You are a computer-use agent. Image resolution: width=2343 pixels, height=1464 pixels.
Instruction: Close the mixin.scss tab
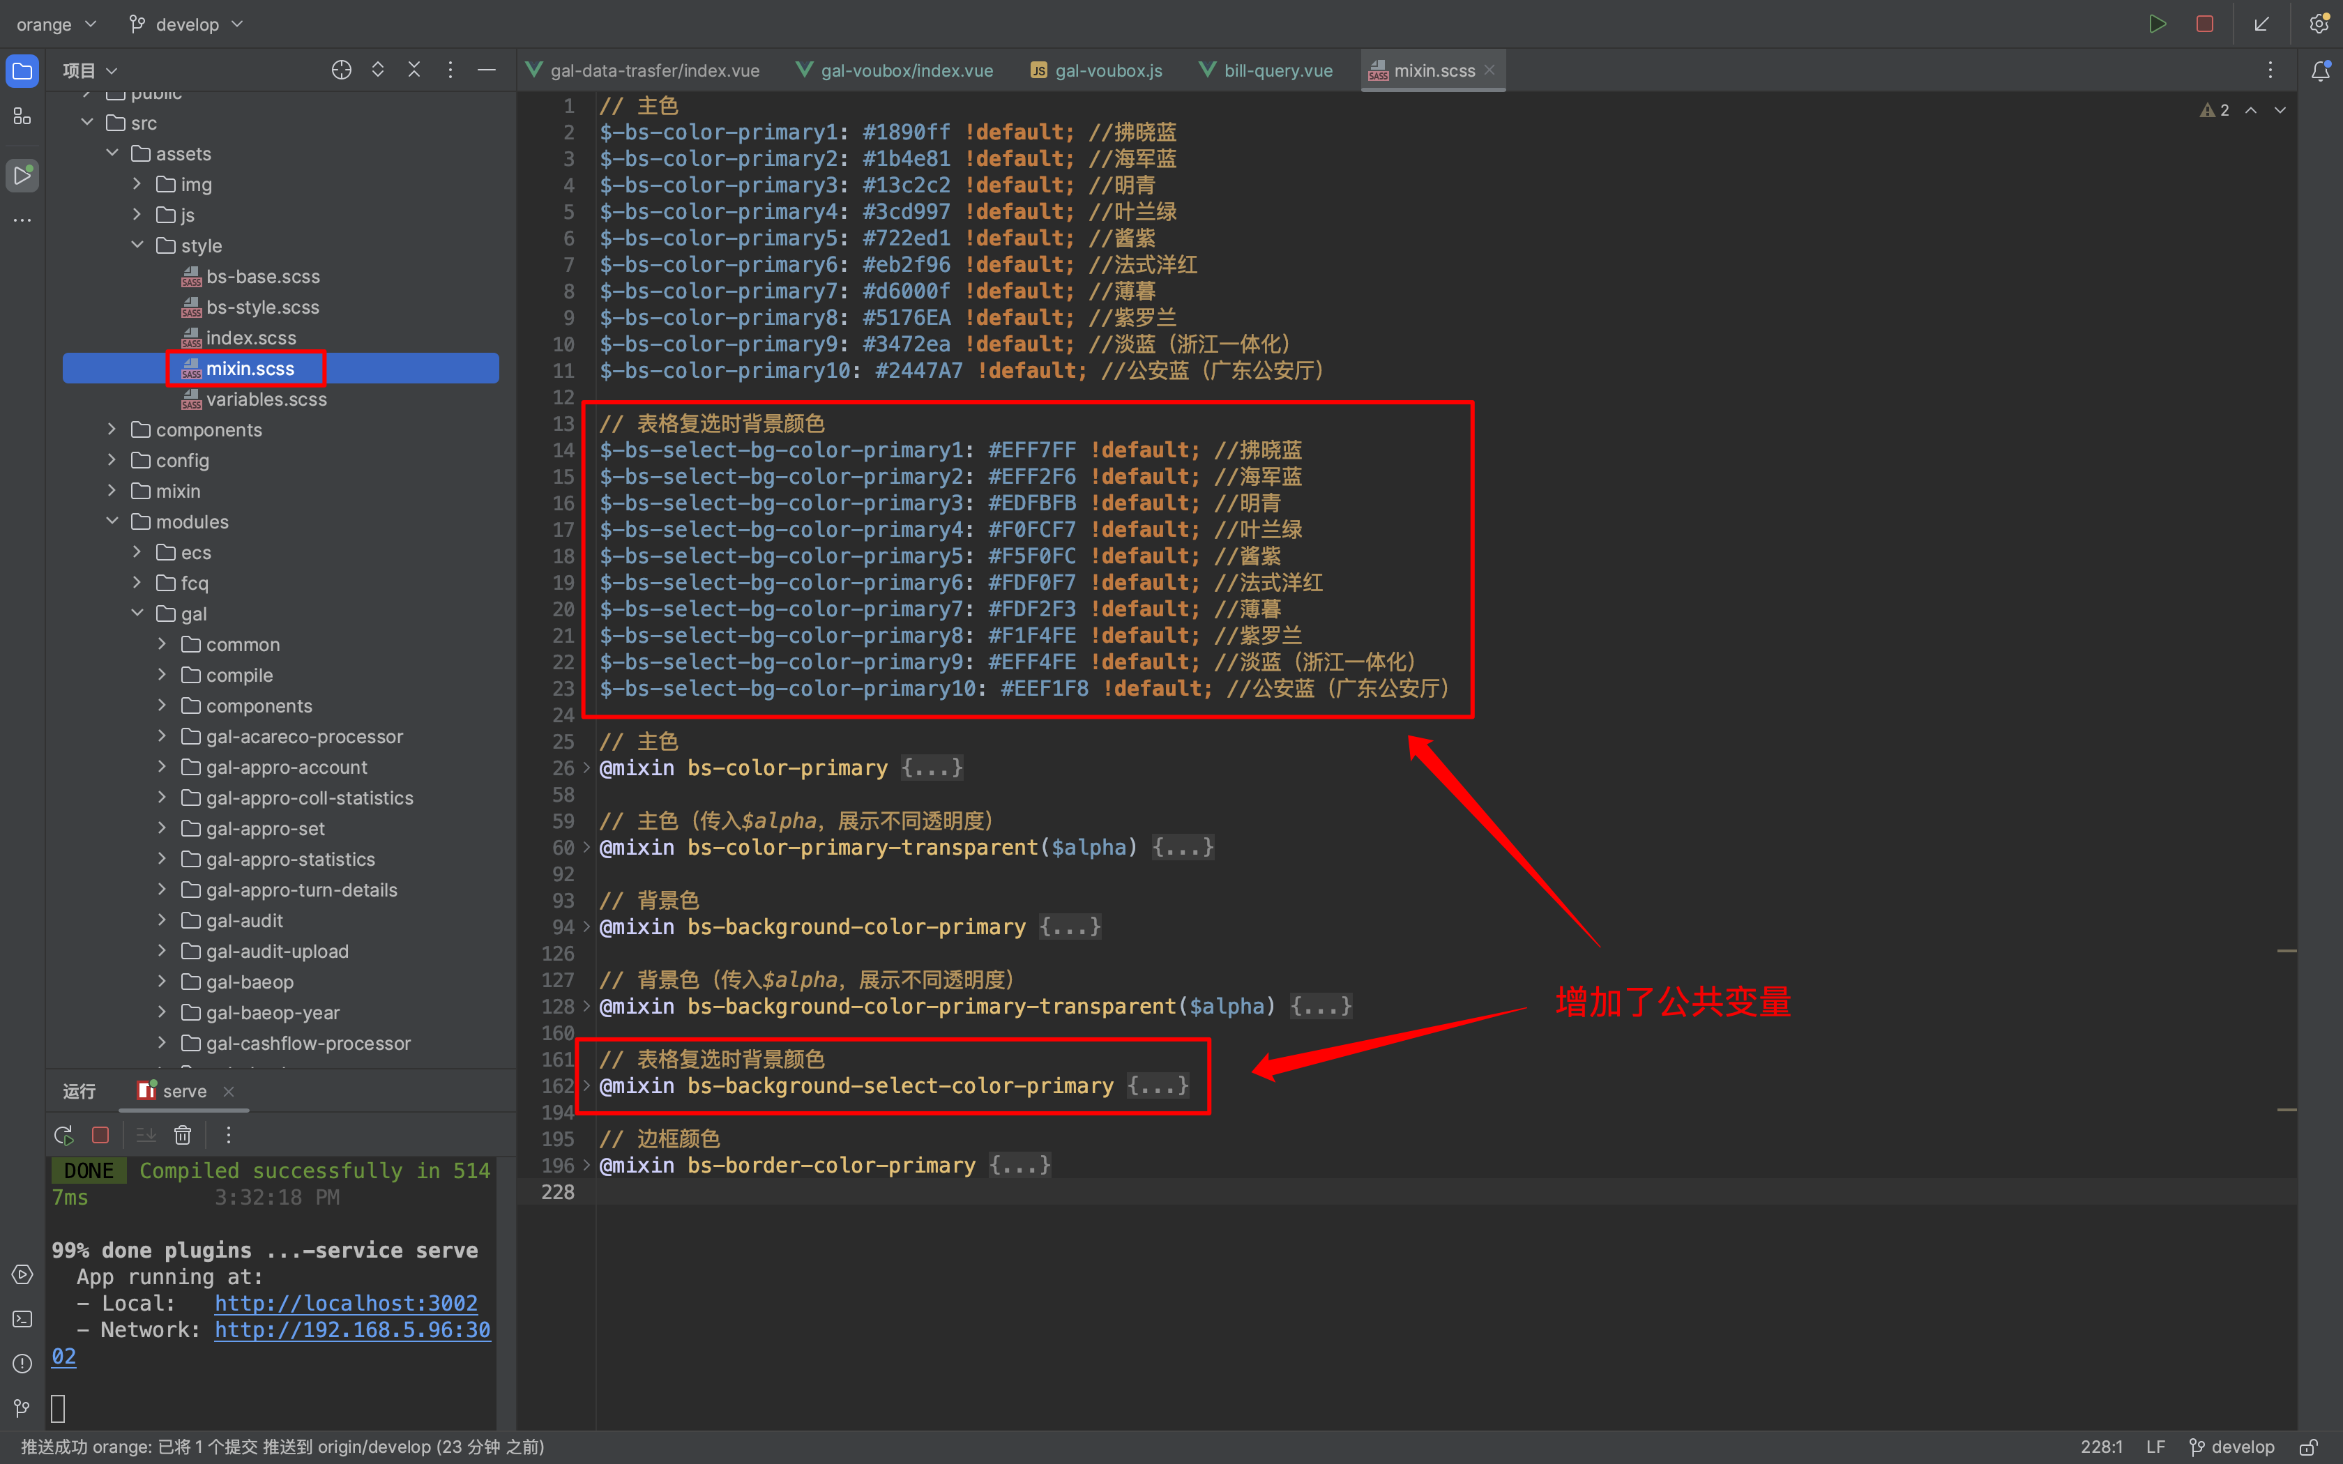pyautogui.click(x=1490, y=70)
